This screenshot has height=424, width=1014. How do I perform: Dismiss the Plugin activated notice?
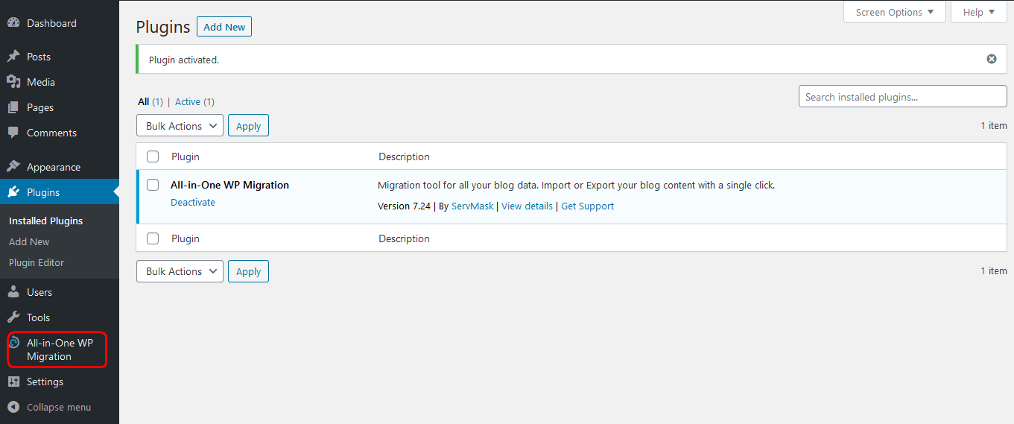(992, 59)
